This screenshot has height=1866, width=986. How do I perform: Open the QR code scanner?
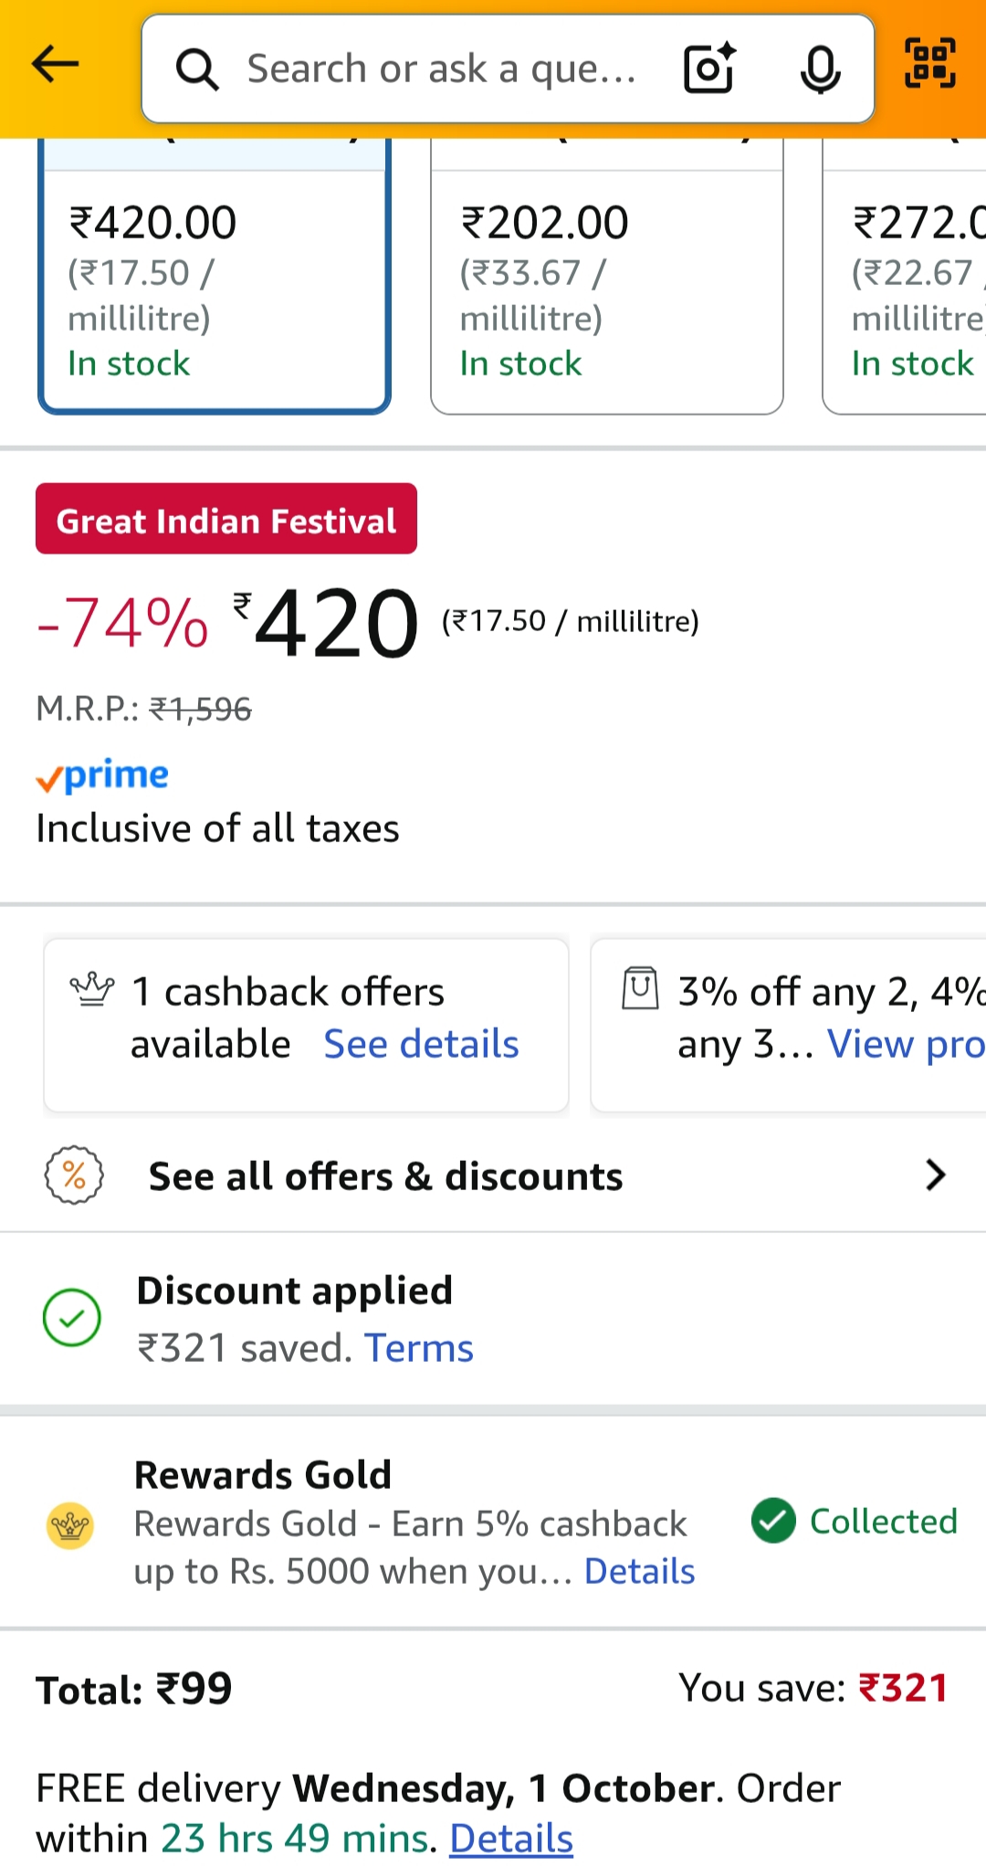coord(929,64)
